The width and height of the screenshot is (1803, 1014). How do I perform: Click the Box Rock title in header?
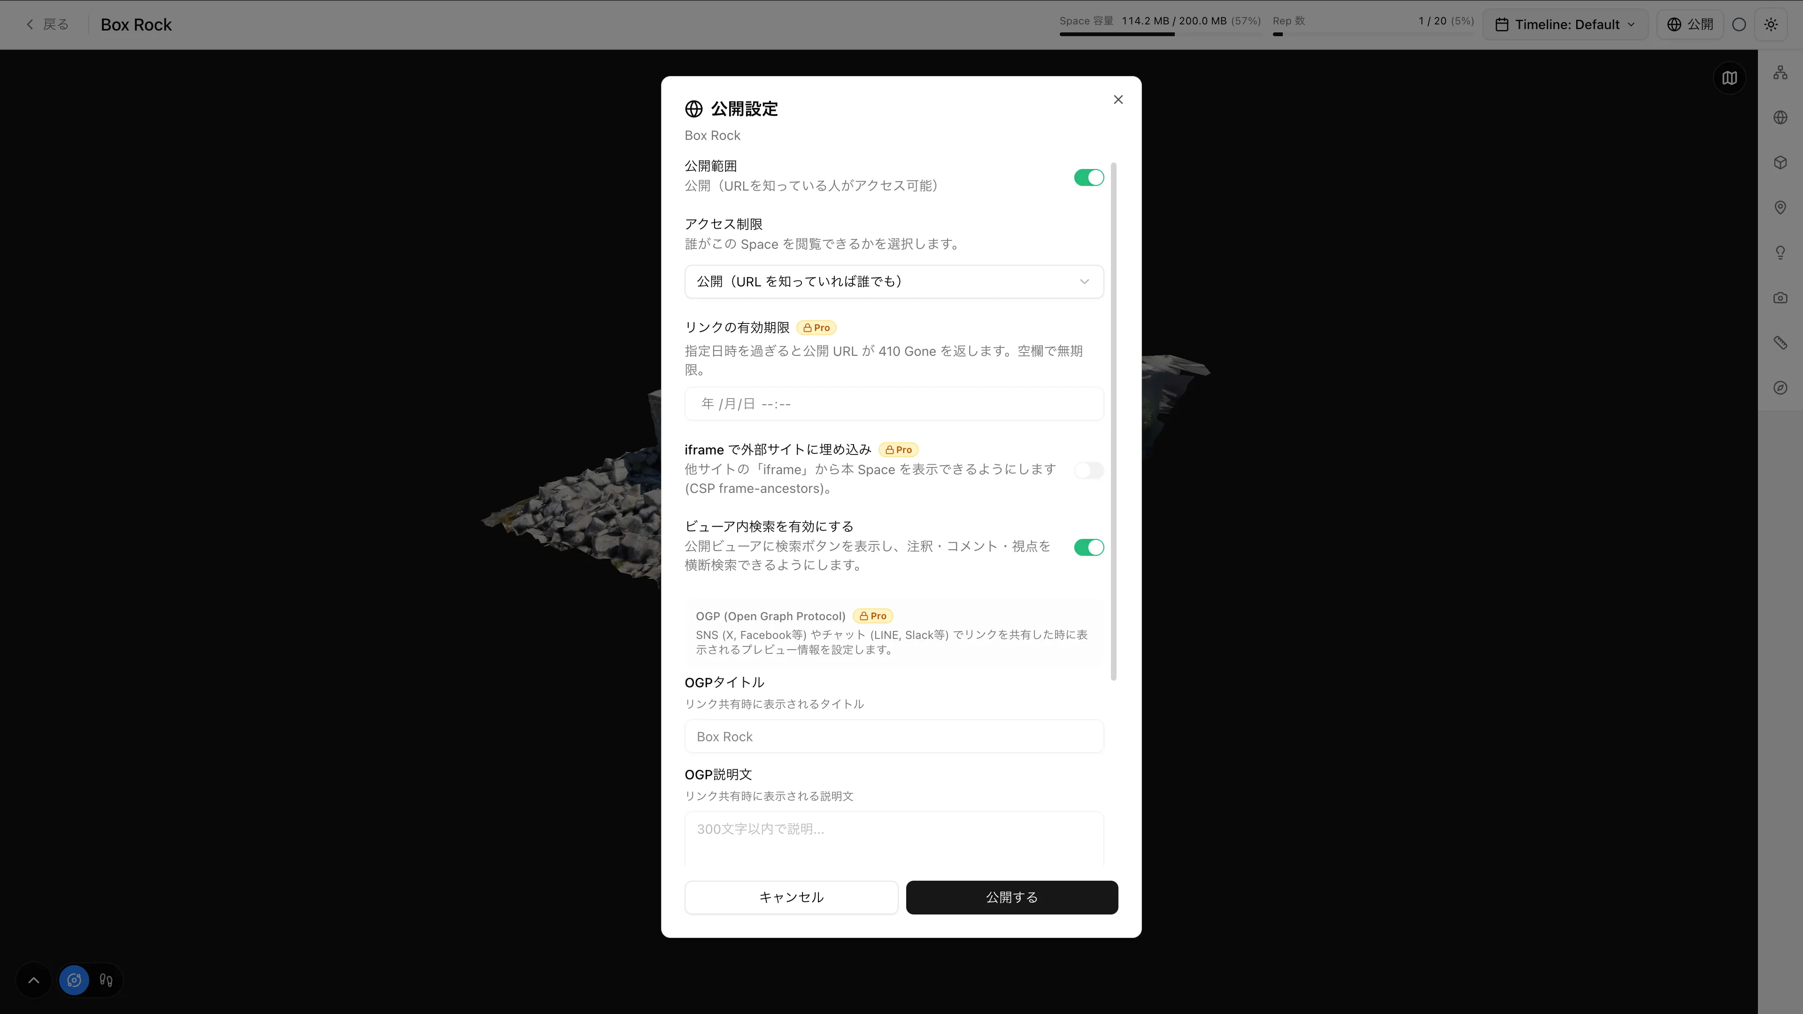136,24
